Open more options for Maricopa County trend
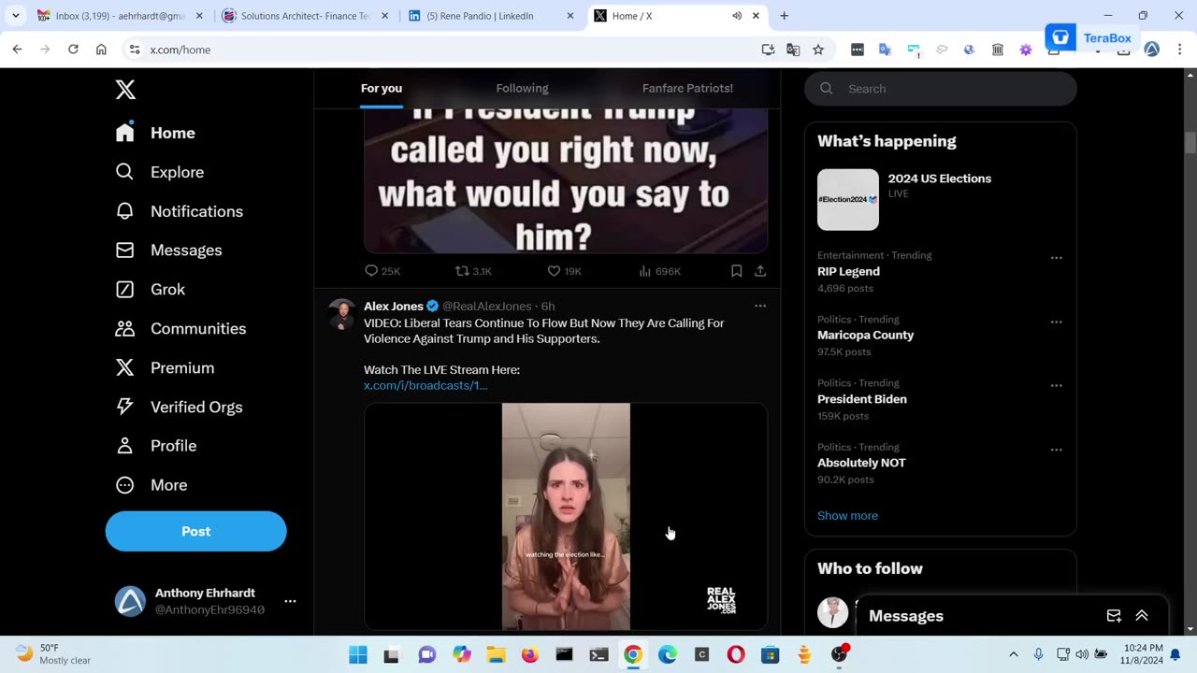This screenshot has width=1197, height=673. [1056, 322]
